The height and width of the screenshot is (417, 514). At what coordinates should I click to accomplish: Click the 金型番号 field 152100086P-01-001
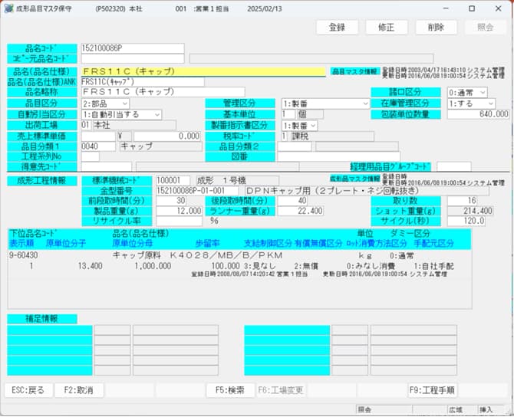(197, 191)
